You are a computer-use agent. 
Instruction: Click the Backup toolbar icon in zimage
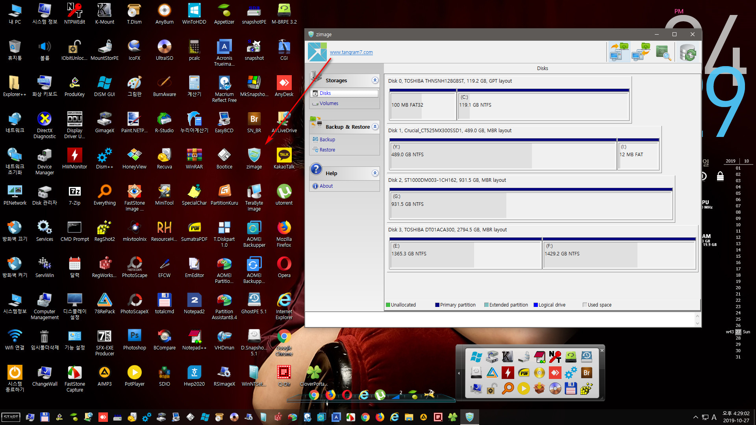(x=619, y=52)
